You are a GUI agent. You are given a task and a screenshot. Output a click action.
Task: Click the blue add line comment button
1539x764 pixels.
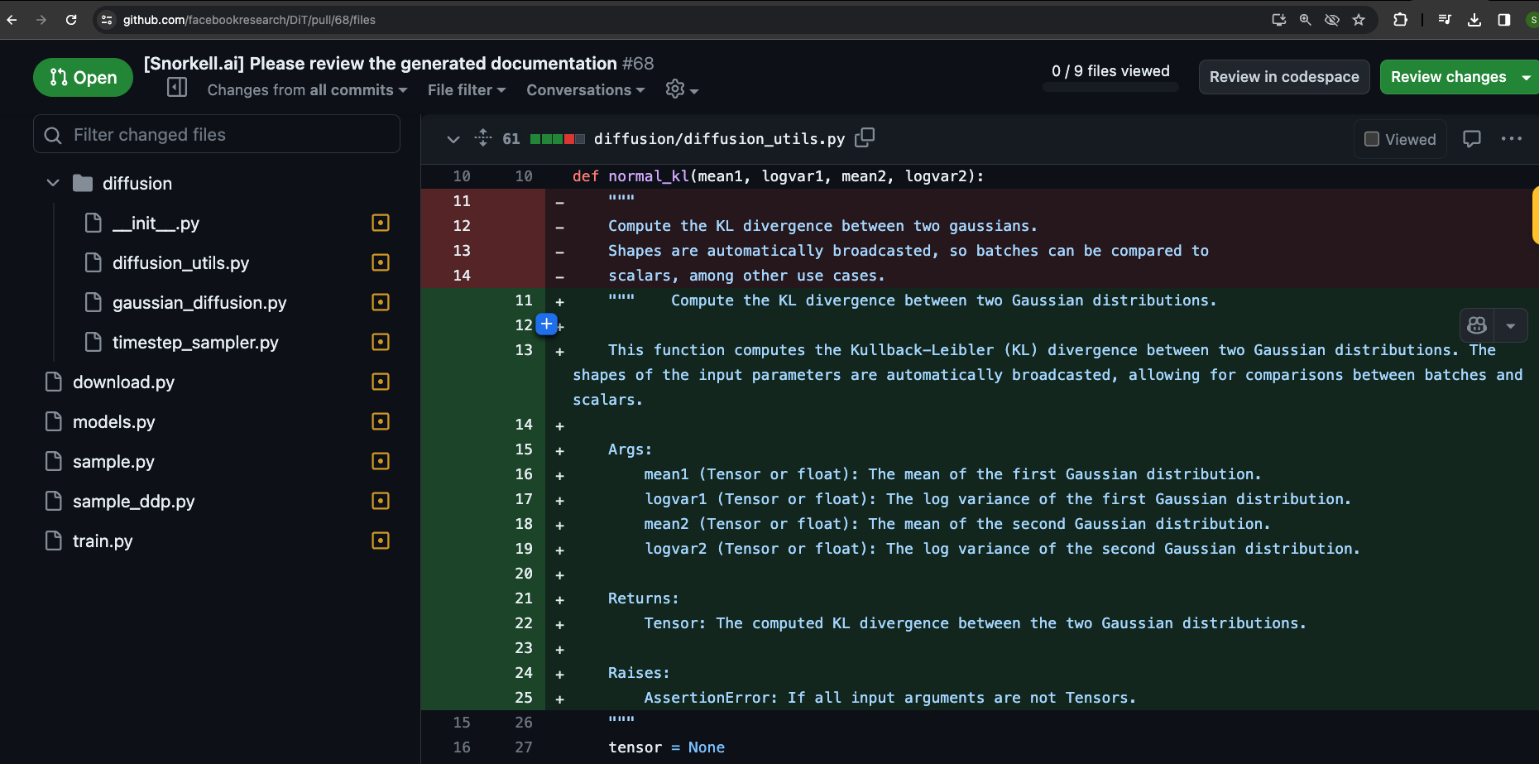click(x=546, y=324)
